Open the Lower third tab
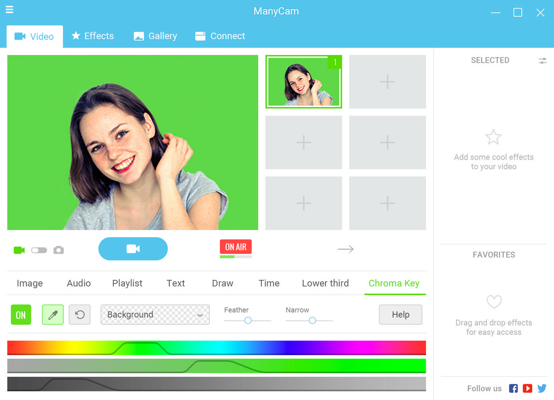Screen dimensions: 554x400 coord(325,283)
